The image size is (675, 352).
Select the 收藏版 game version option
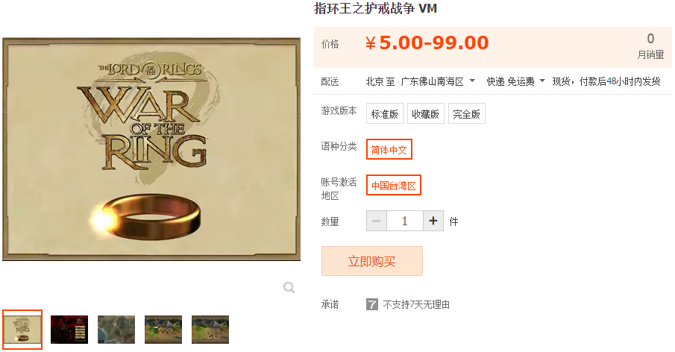click(425, 113)
